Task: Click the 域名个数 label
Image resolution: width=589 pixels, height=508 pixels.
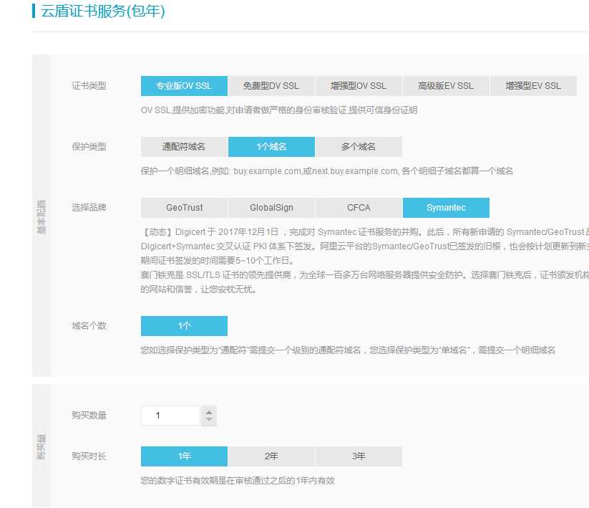Action: point(89,325)
